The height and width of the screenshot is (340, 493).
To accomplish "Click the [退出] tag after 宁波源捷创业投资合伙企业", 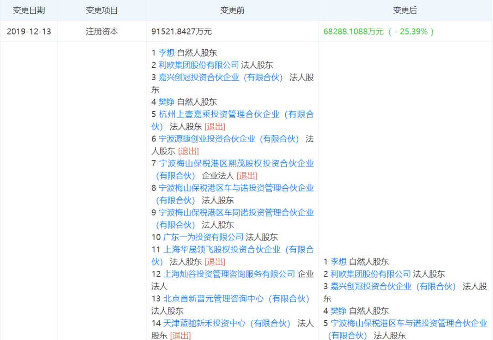I will pyautogui.click(x=189, y=151).
